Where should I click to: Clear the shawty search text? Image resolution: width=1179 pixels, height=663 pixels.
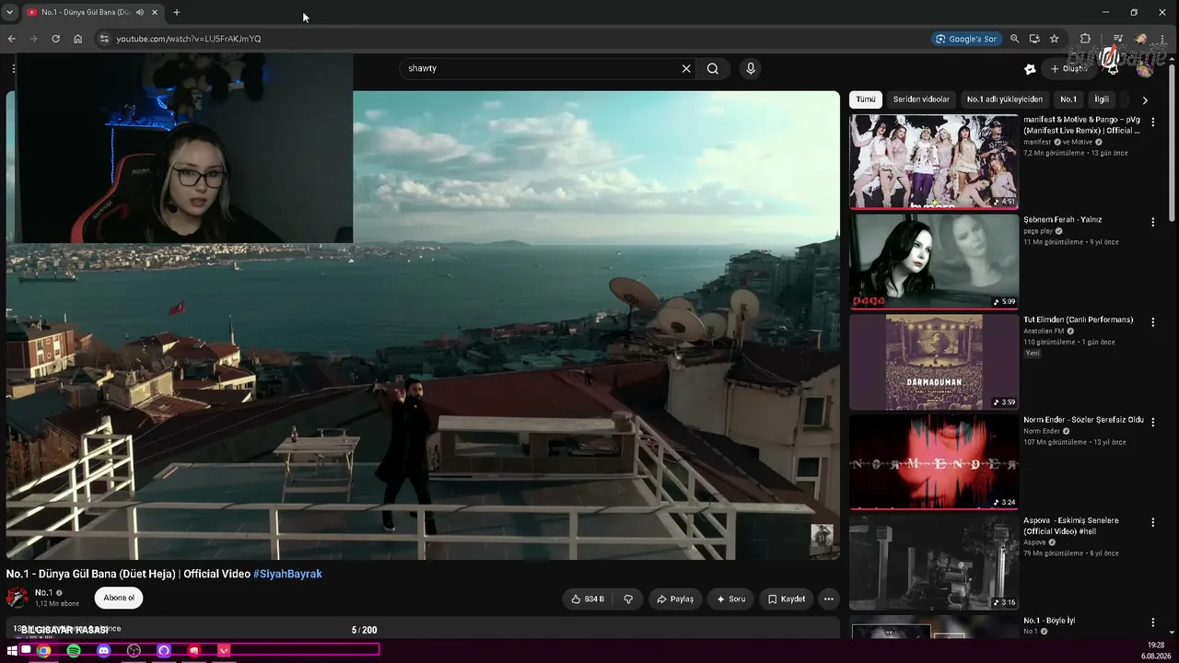point(686,68)
